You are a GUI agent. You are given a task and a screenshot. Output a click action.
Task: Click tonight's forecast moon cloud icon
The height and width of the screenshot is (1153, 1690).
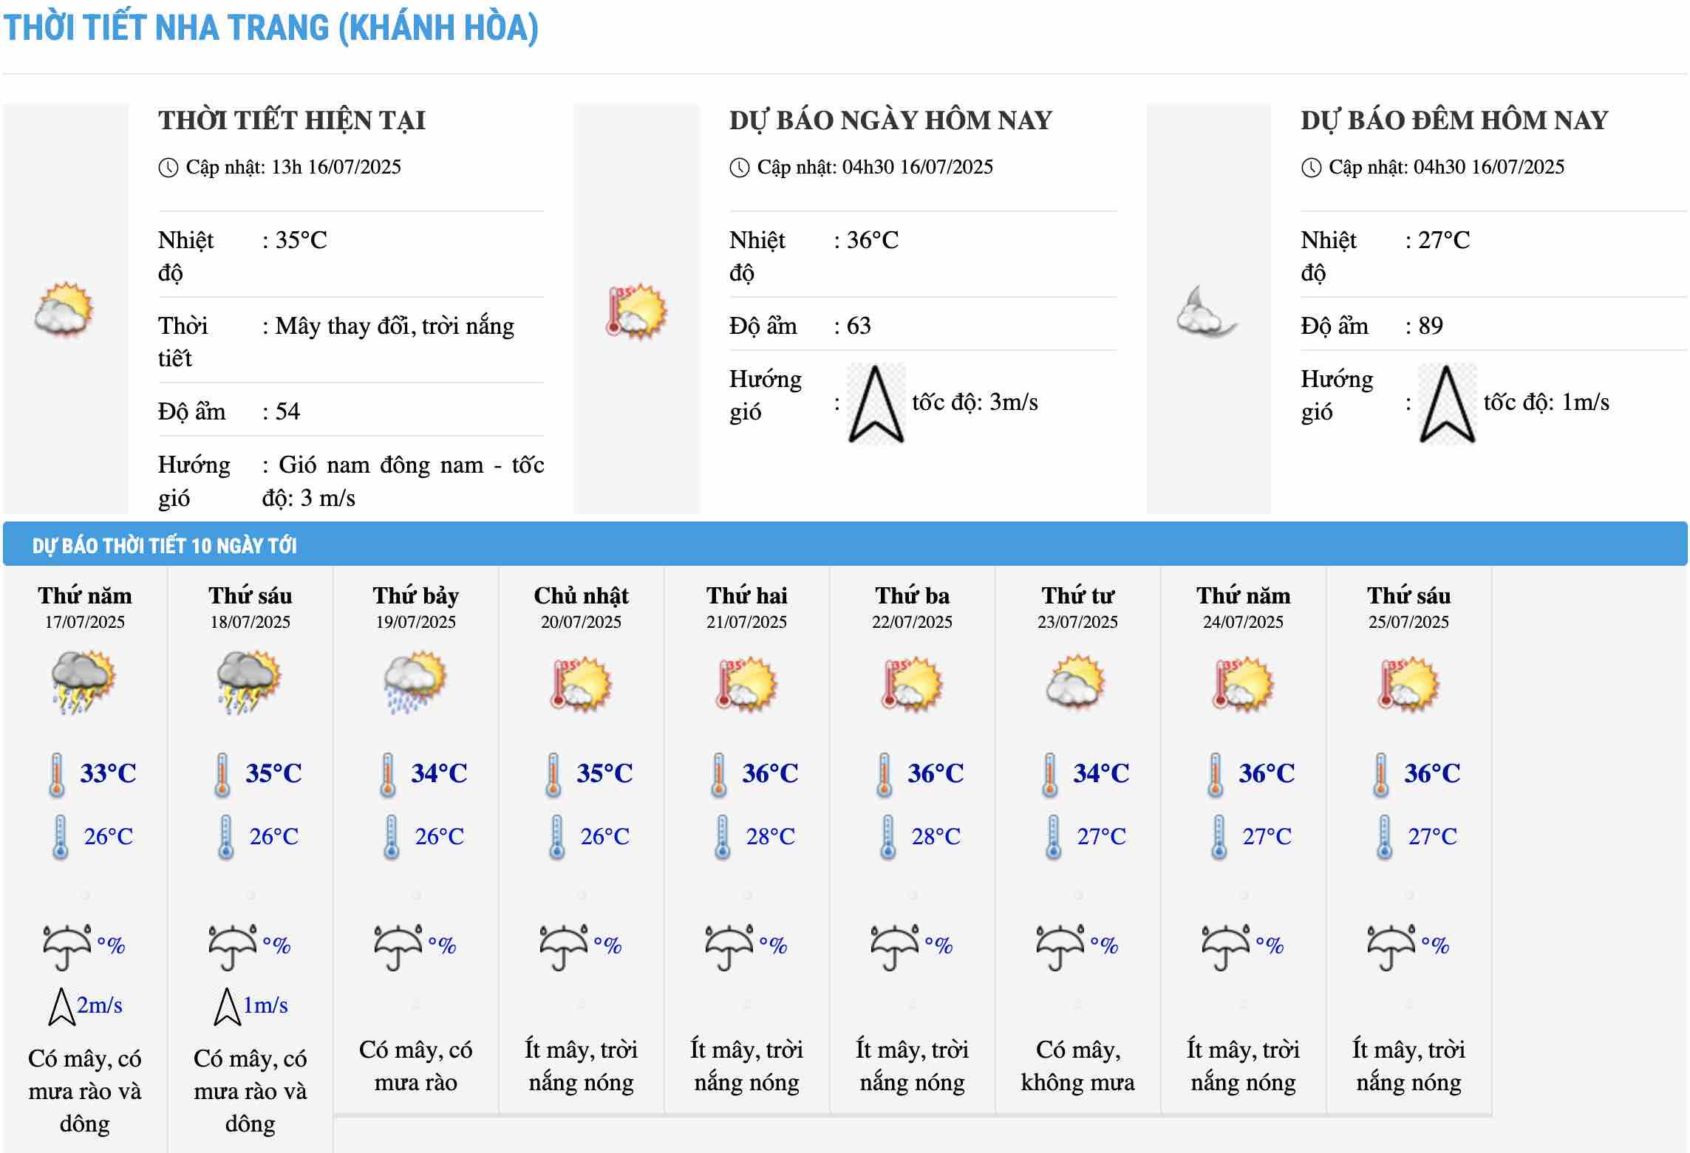[1207, 311]
